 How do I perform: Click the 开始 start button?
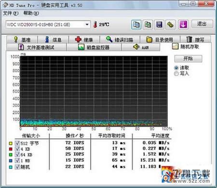188,59
